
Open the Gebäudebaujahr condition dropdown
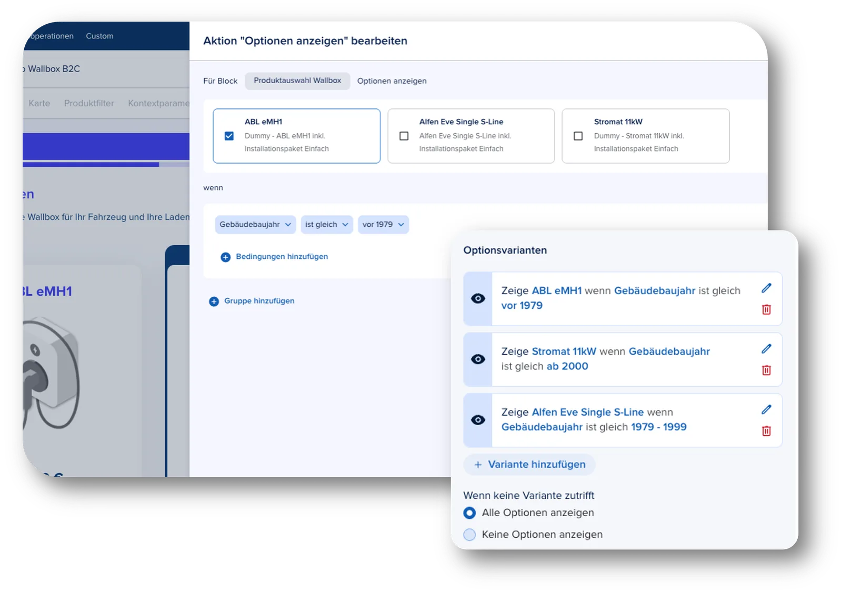255,225
